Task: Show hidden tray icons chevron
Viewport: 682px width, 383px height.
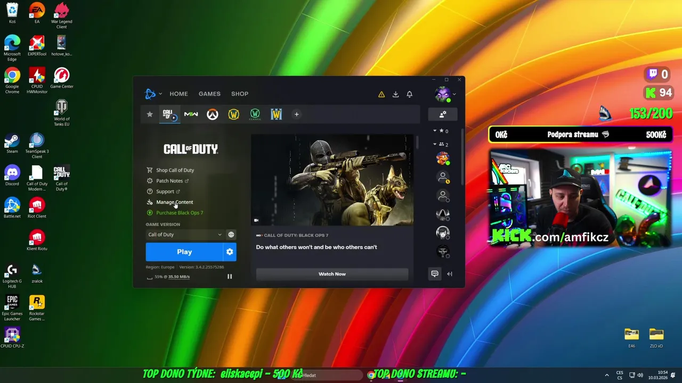Action: tap(606, 375)
